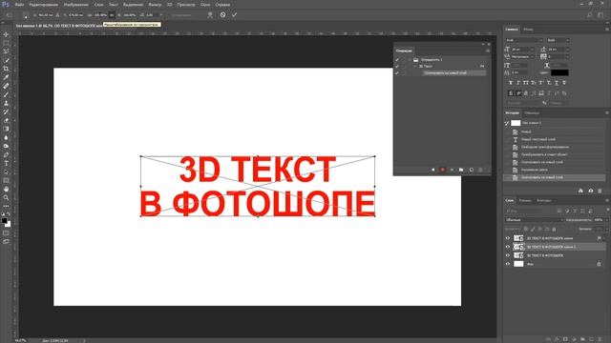Select the Clone Stamp tool
The height and width of the screenshot is (343, 611).
pyautogui.click(x=6, y=103)
